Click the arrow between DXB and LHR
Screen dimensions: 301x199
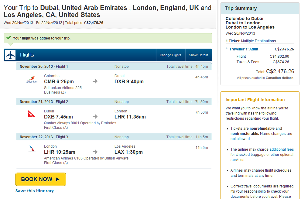pyautogui.click(x=95, y=117)
